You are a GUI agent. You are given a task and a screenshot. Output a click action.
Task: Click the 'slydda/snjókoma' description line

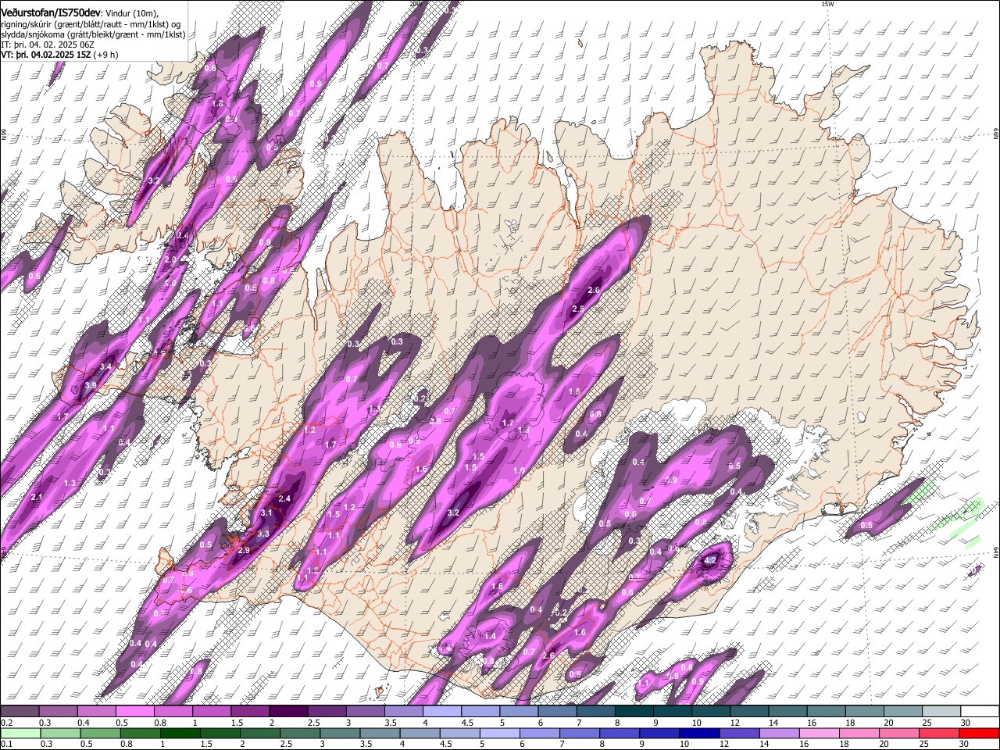93,34
